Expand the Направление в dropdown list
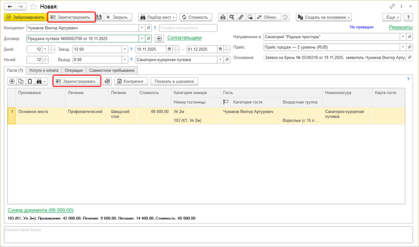 point(402,37)
